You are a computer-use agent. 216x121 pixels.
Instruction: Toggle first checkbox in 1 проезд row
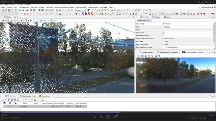[x=4, y=106]
